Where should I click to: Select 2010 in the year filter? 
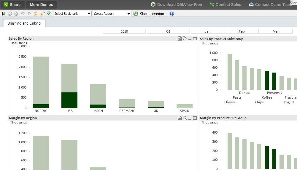(x=124, y=31)
